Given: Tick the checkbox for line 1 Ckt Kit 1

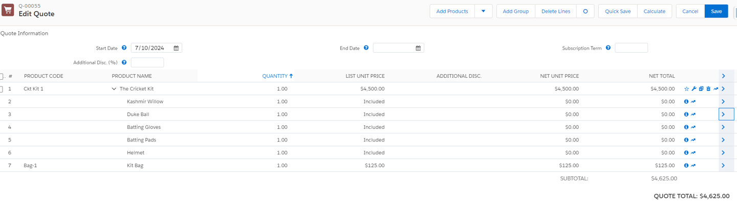Looking at the screenshot, I should pos(2,89).
